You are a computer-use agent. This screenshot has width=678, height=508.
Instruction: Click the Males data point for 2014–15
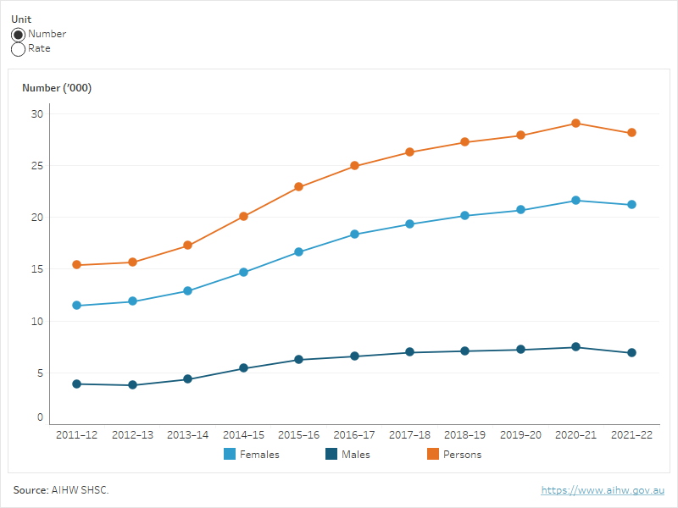pos(243,368)
